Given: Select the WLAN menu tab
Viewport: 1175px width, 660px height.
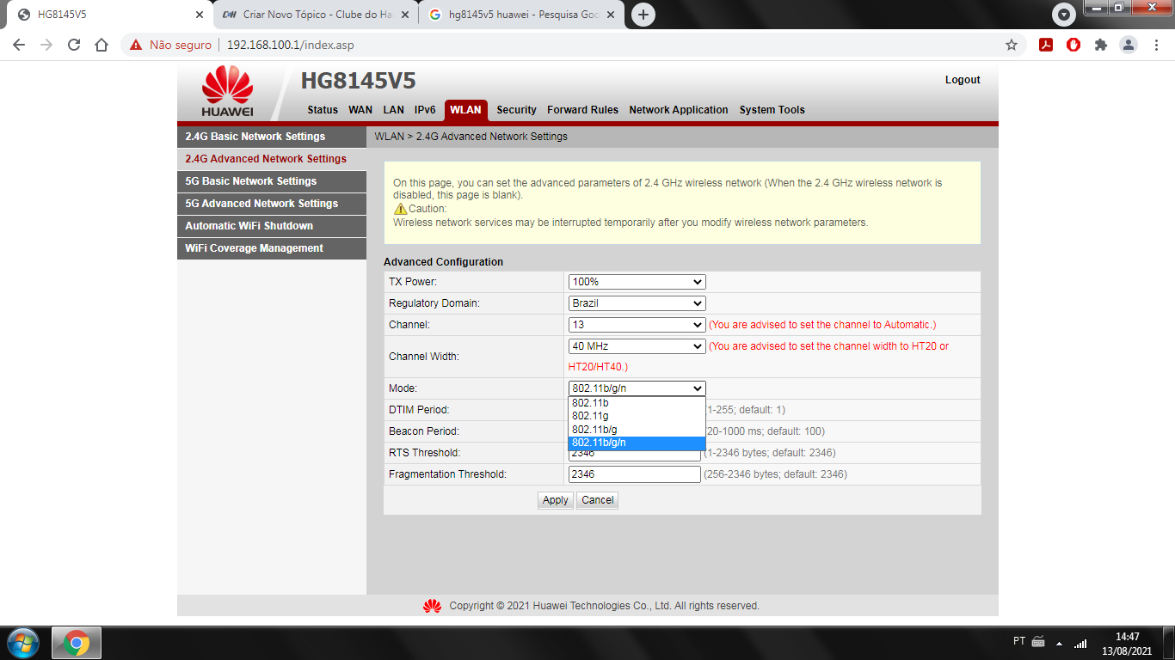Looking at the screenshot, I should [x=465, y=110].
